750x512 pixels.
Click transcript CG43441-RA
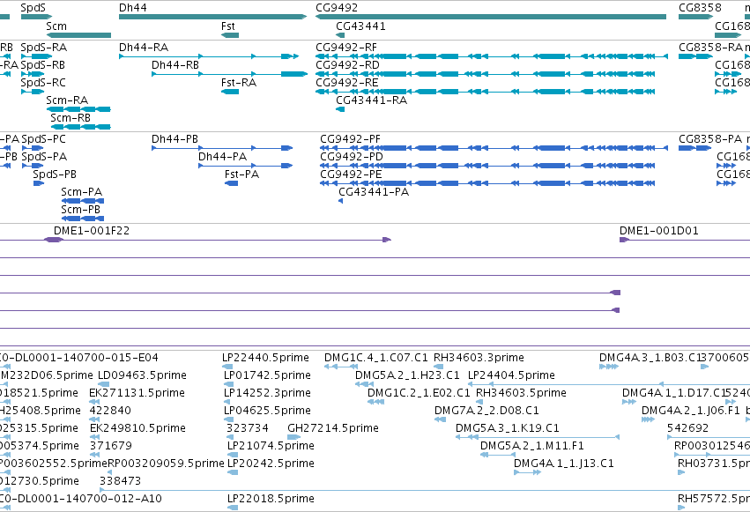point(340,109)
